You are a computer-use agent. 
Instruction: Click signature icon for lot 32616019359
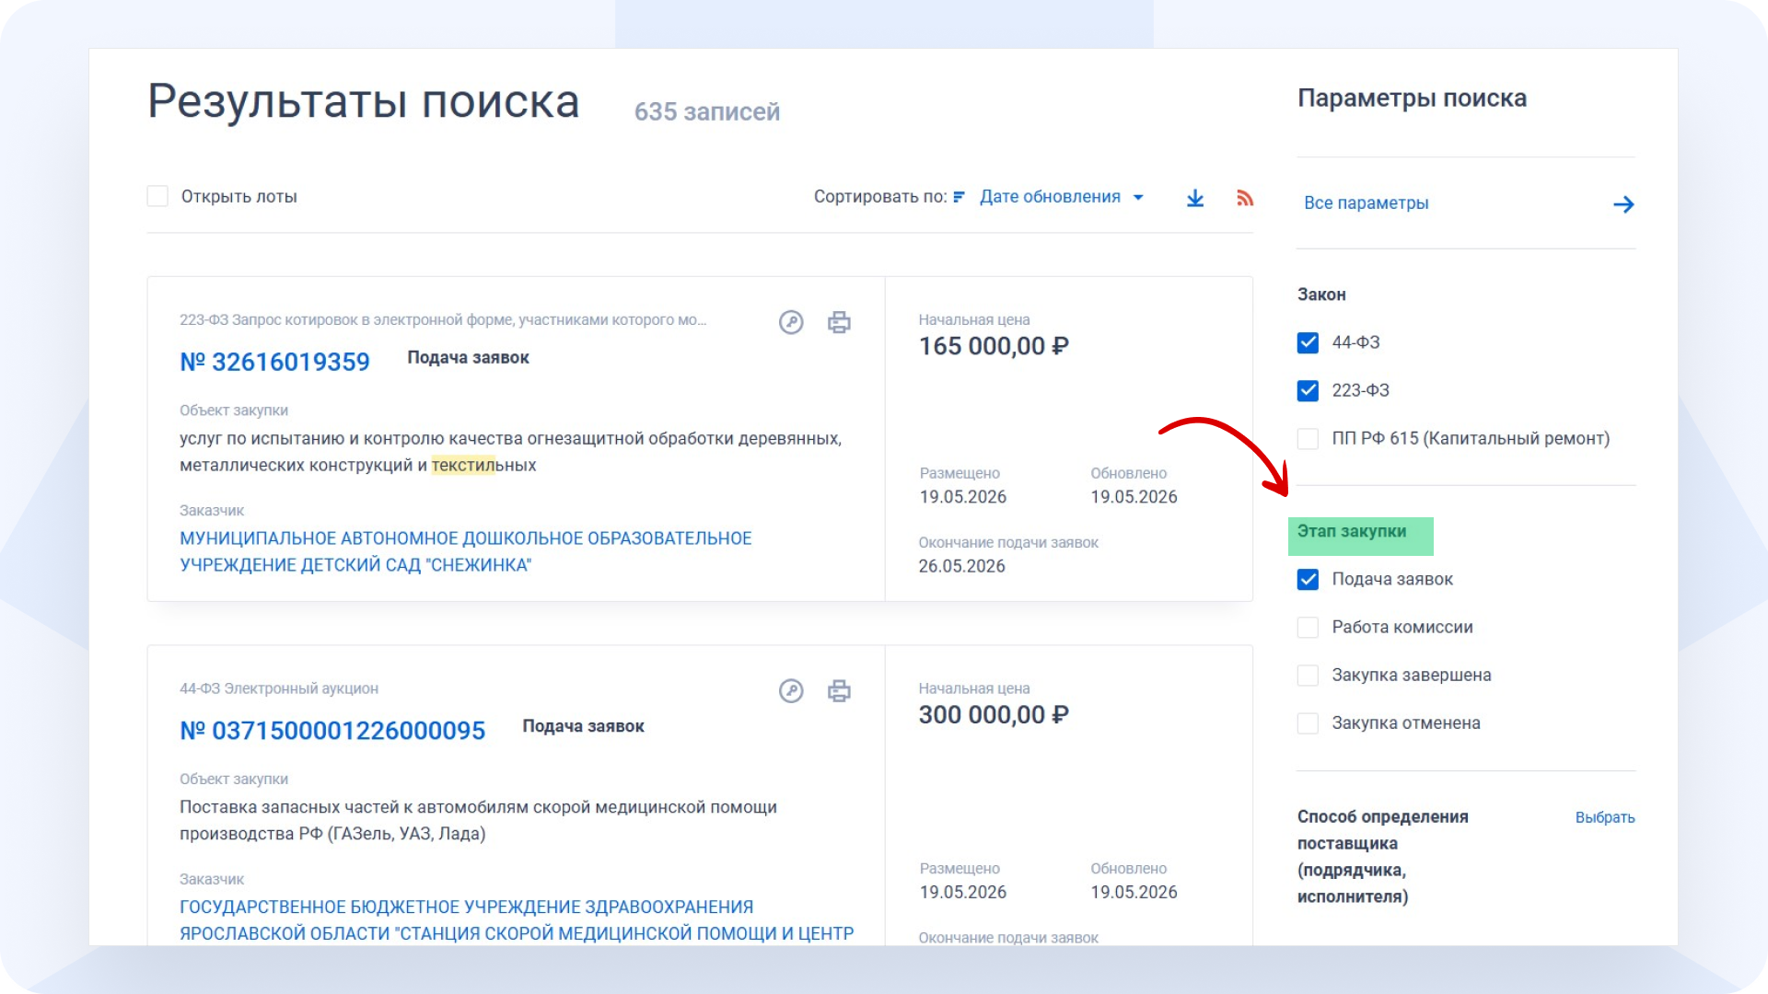(x=791, y=322)
